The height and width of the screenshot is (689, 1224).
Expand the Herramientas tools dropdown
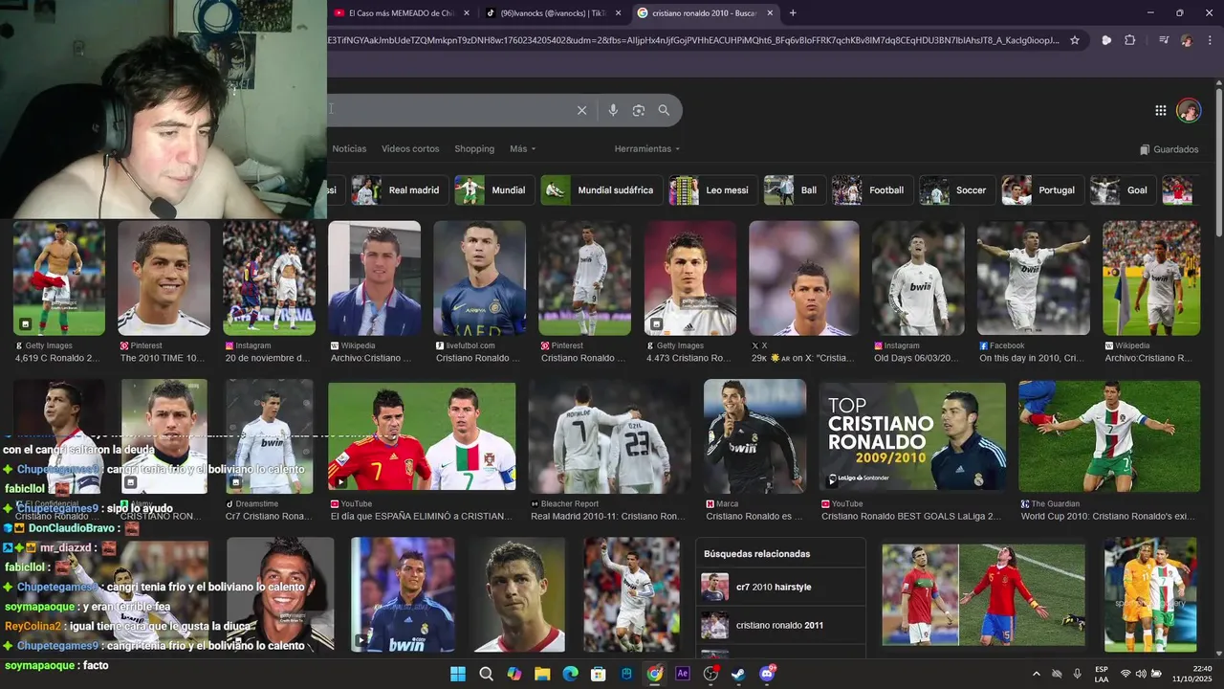click(x=647, y=149)
